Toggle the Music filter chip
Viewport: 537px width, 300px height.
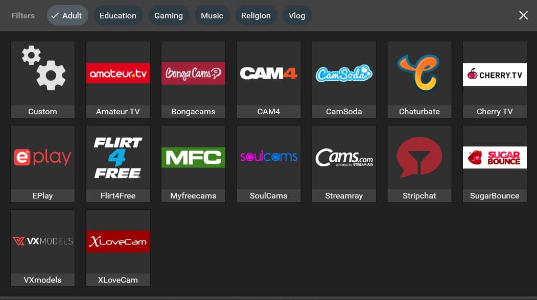[x=212, y=16]
